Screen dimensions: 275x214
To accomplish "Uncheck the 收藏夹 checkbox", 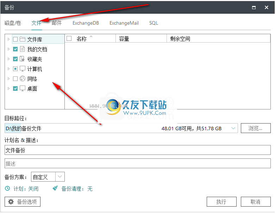I will tap(15, 59).
